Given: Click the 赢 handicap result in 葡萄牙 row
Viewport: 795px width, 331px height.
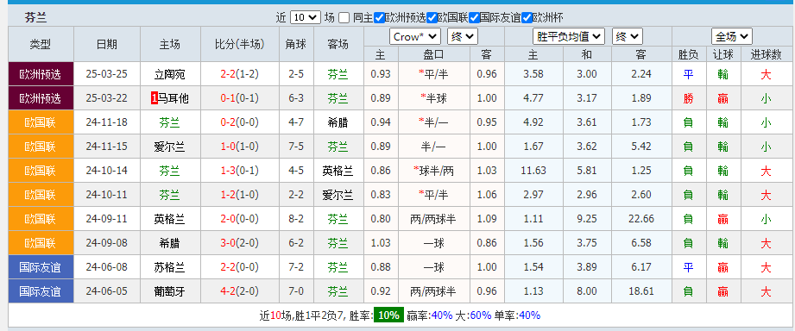Looking at the screenshot, I should coord(723,291).
